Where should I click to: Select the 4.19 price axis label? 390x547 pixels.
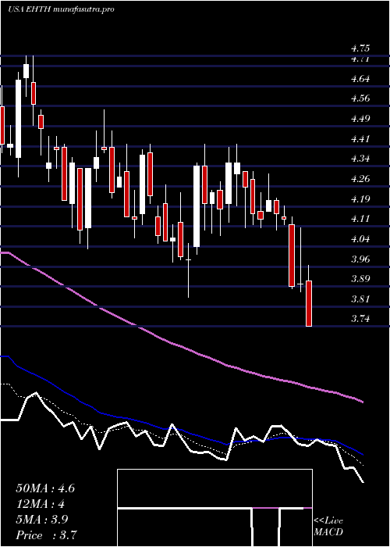click(x=360, y=199)
